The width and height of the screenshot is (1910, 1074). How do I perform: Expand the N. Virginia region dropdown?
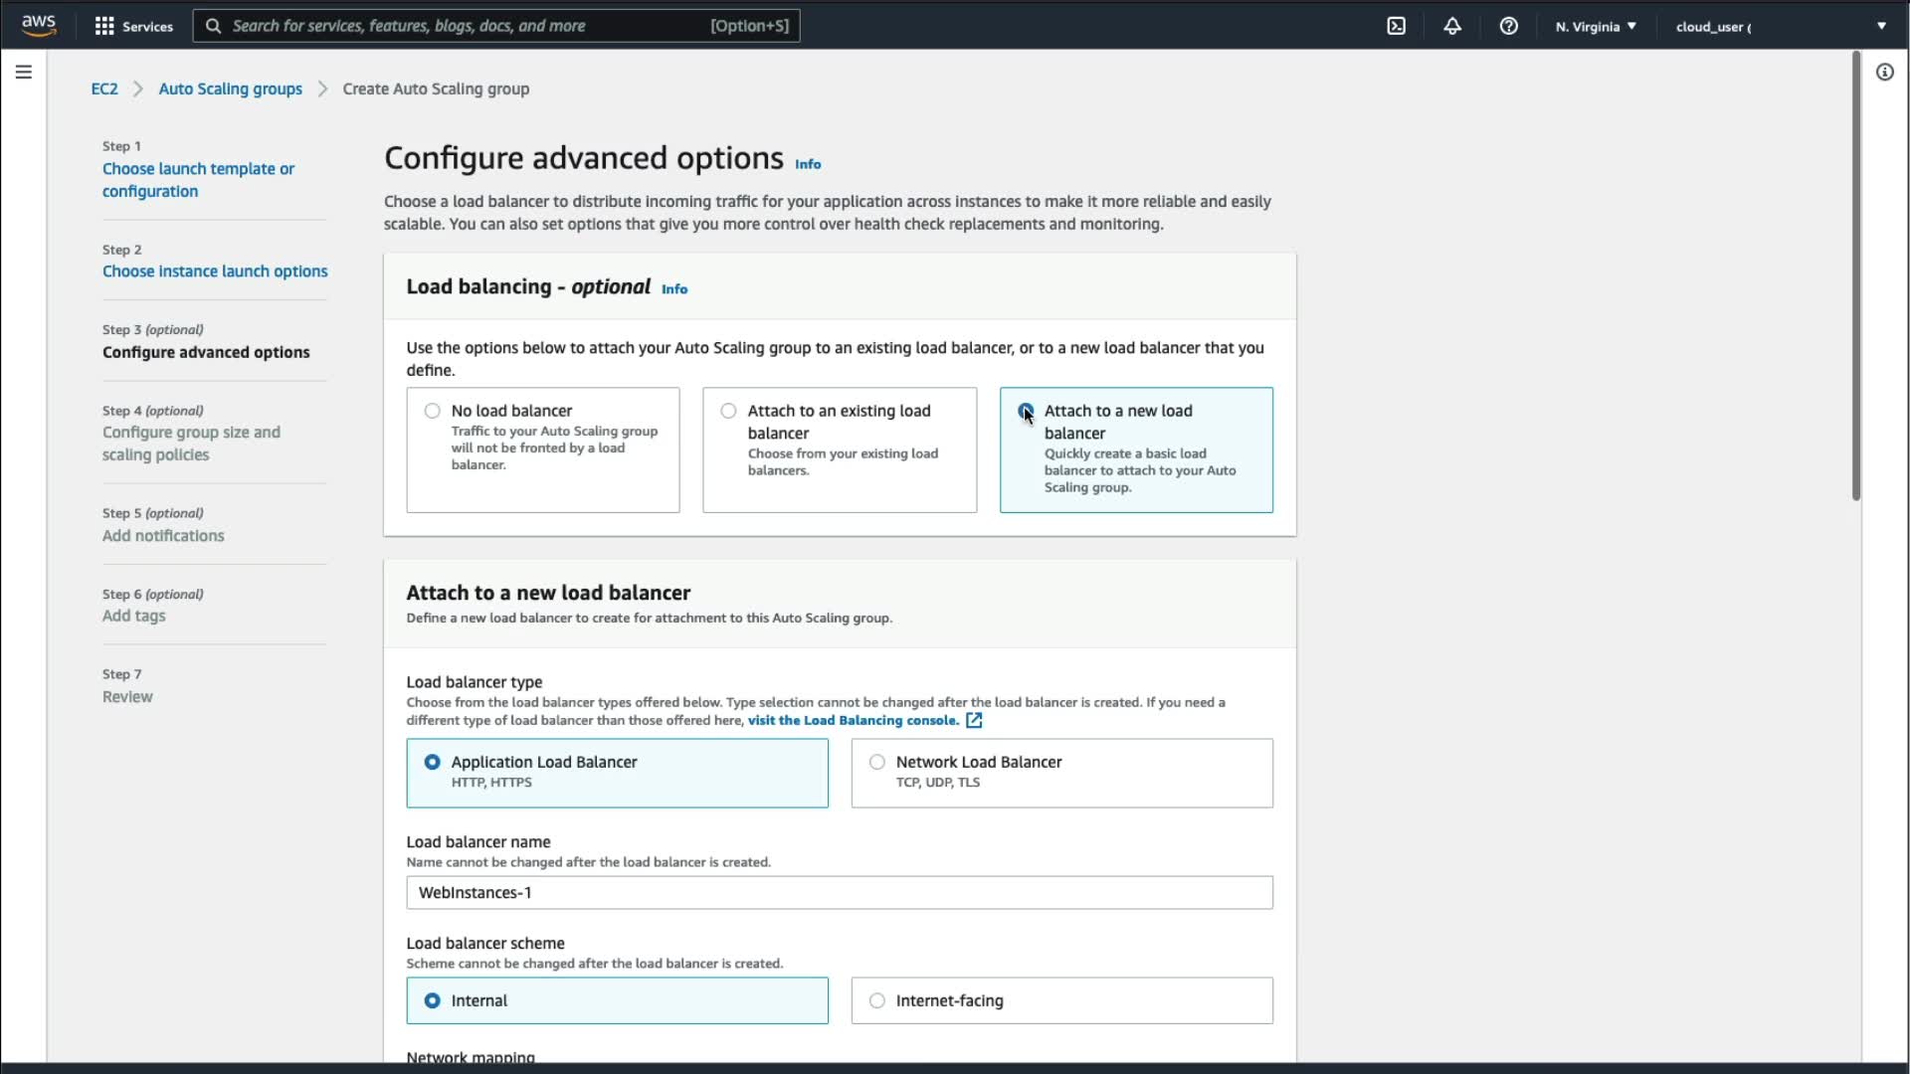1596,26
